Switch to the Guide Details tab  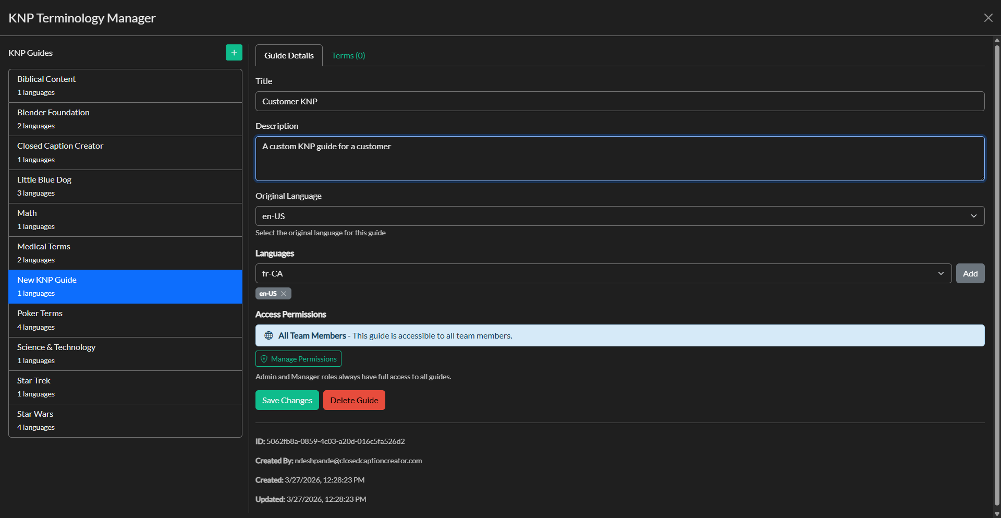pos(288,55)
